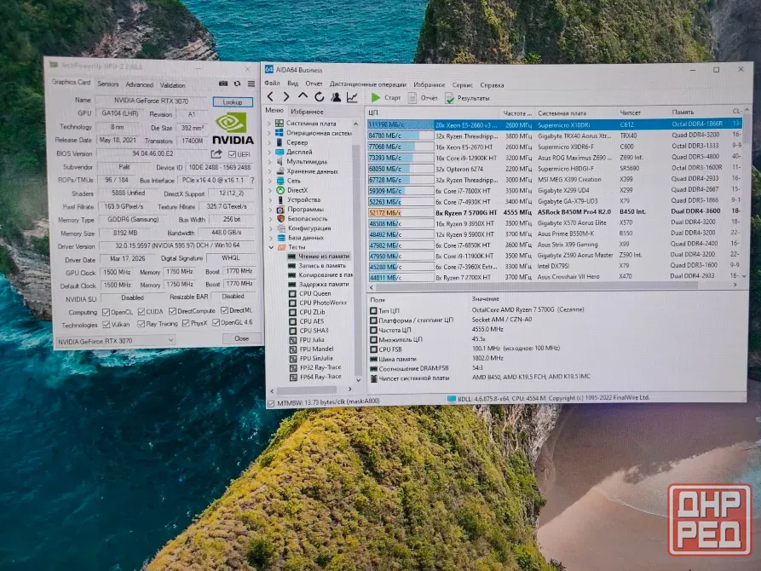This screenshot has height=571, width=761.
Task: Toggle the Vulkan checkbox in GPU-Z
Action: 106,325
